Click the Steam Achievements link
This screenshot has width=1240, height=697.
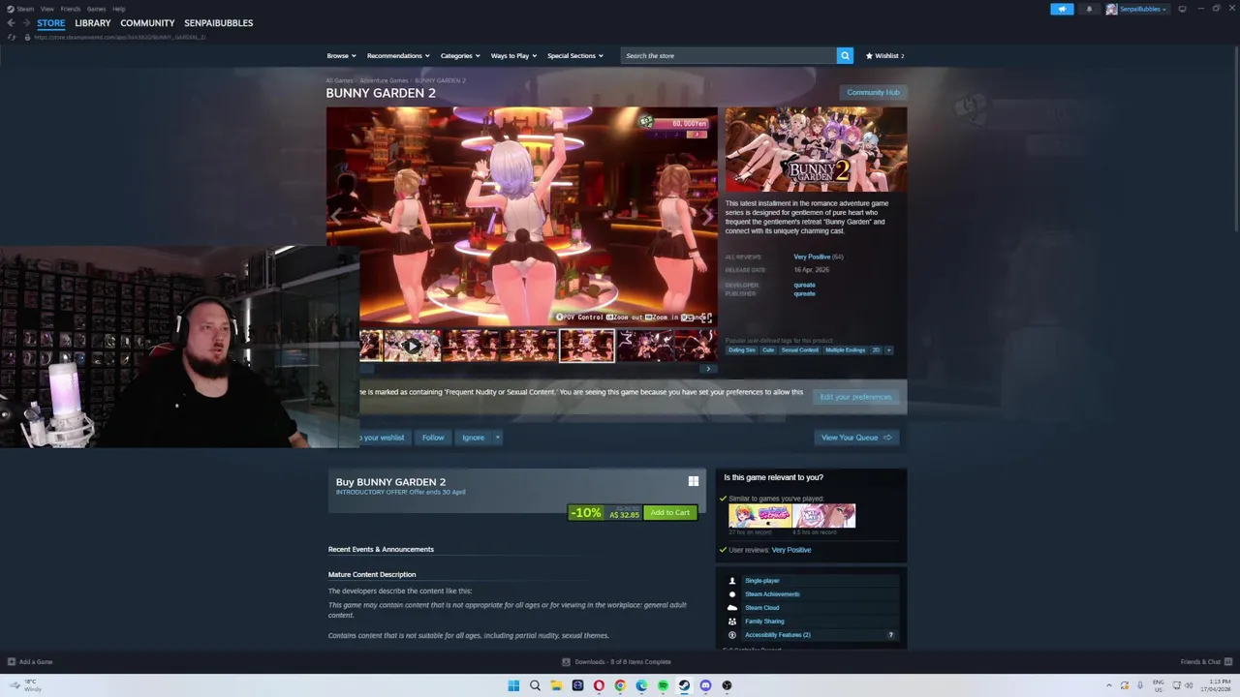click(772, 594)
